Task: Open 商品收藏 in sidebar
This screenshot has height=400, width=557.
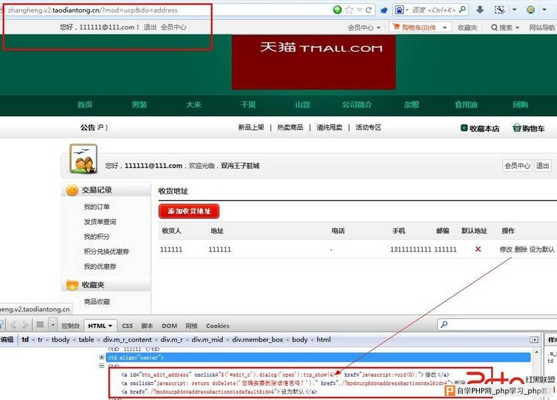Action: pyautogui.click(x=96, y=302)
